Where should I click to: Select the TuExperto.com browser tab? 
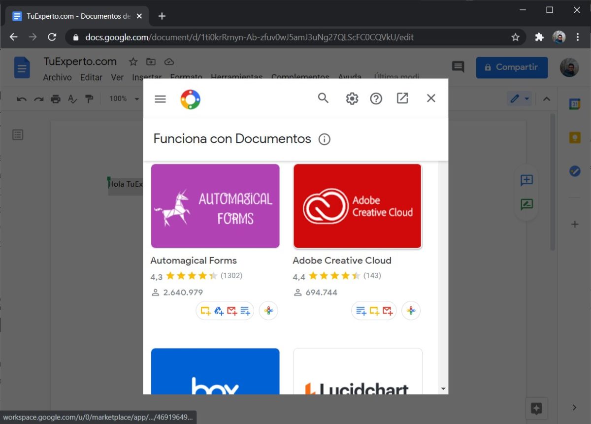coord(77,16)
